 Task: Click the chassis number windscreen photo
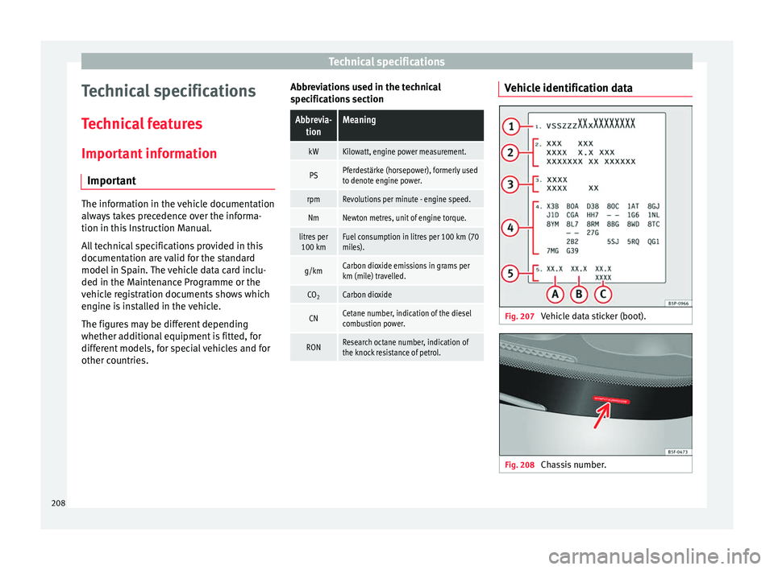coord(595,394)
